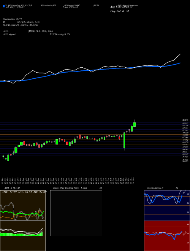Open the MACD histogram panel with green bars

click(x=23, y=236)
